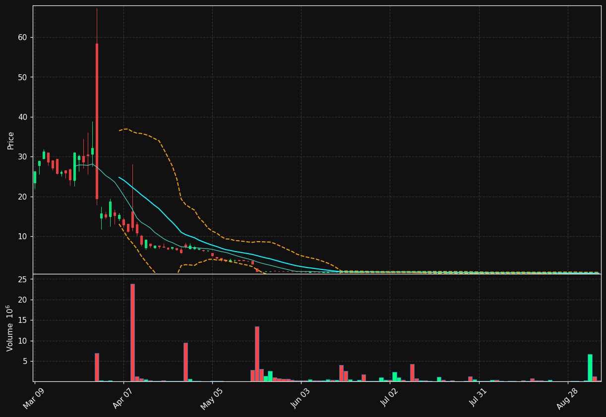The height and width of the screenshot is (417, 606).
Task: Click the 'Jul 31' date label
Action: (479, 398)
